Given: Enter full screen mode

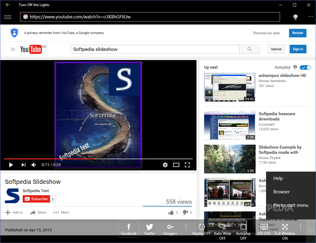Looking at the screenshot, I should click(187, 165).
